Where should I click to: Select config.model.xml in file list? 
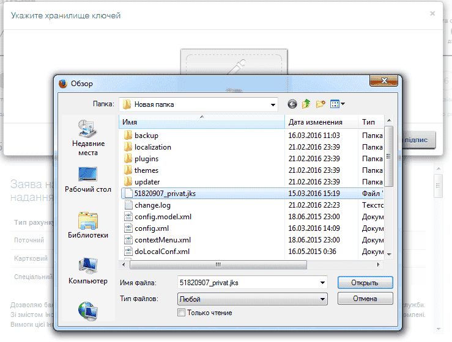pyautogui.click(x=163, y=216)
